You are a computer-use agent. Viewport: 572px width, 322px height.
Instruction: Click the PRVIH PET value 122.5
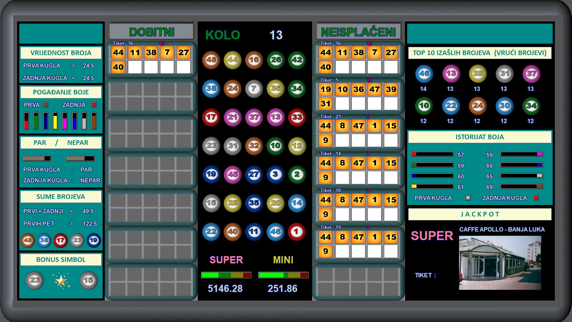90,224
